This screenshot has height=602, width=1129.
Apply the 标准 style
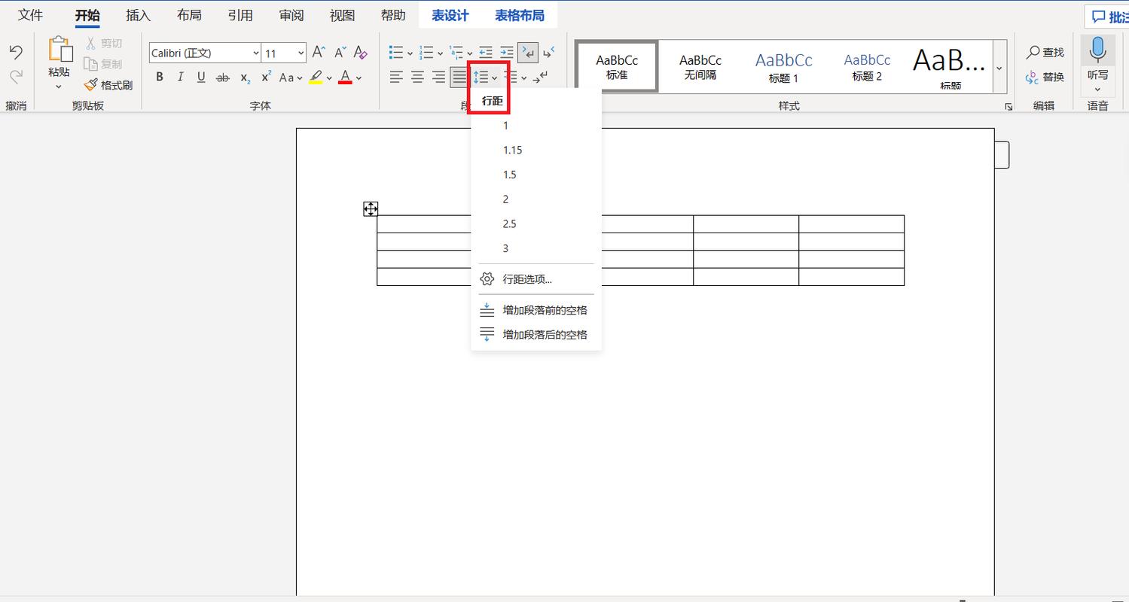point(617,66)
